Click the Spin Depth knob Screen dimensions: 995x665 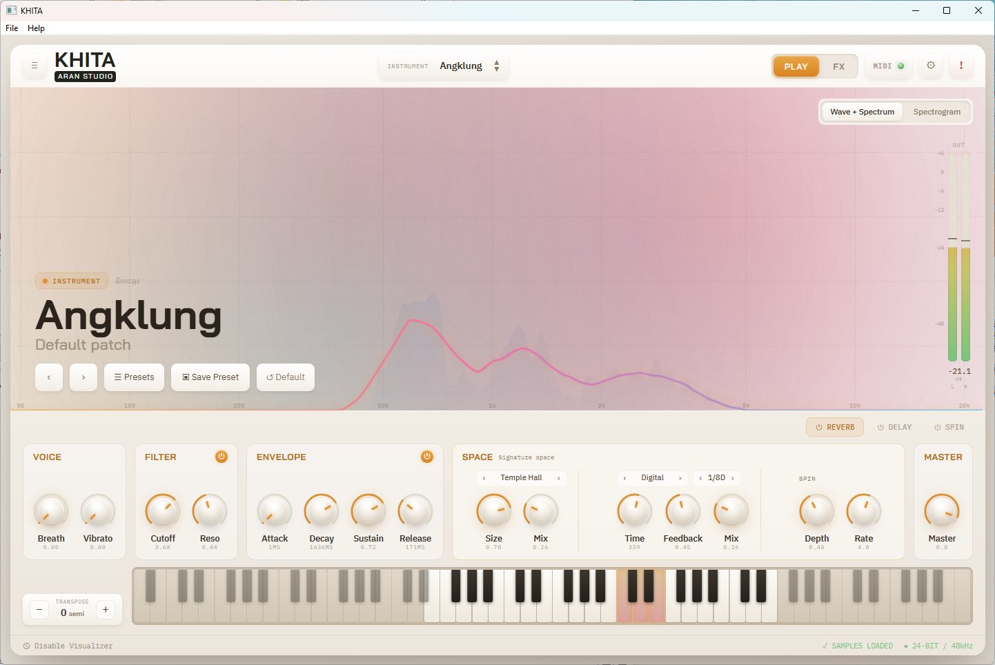tap(817, 511)
